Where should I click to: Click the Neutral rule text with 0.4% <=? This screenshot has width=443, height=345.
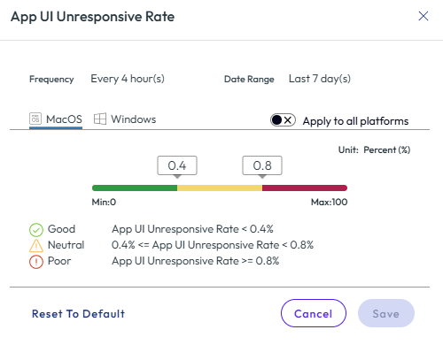(x=213, y=245)
